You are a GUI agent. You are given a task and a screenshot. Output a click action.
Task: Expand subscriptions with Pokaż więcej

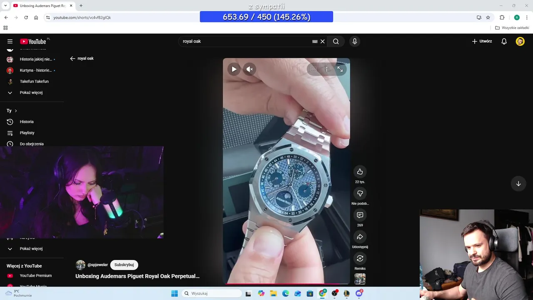pyautogui.click(x=32, y=92)
